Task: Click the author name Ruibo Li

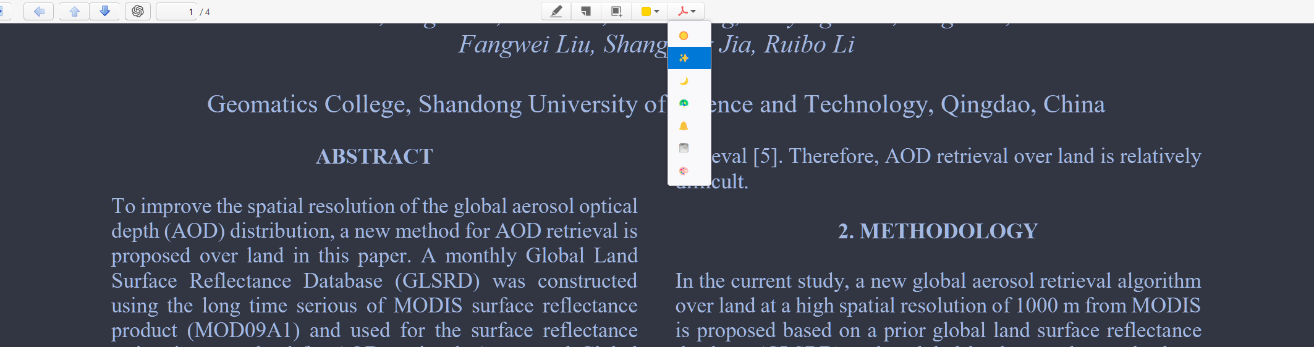Action: pos(809,44)
